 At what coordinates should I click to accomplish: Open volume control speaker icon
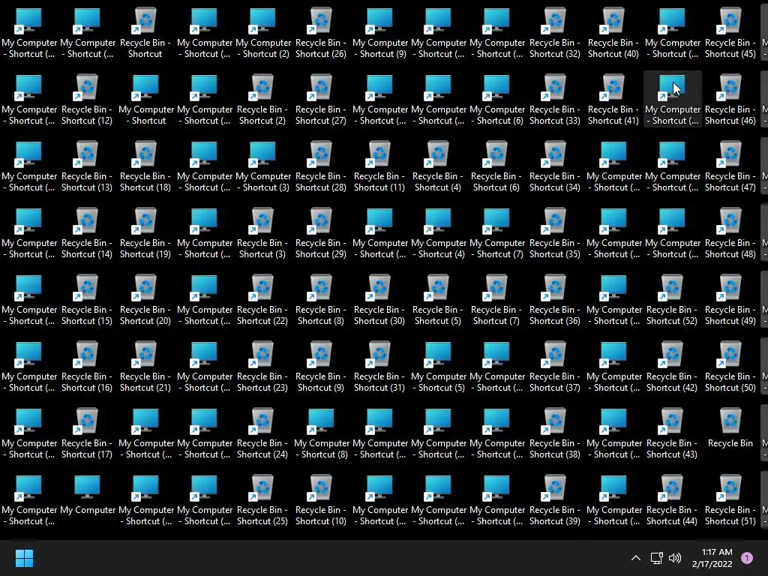675,558
